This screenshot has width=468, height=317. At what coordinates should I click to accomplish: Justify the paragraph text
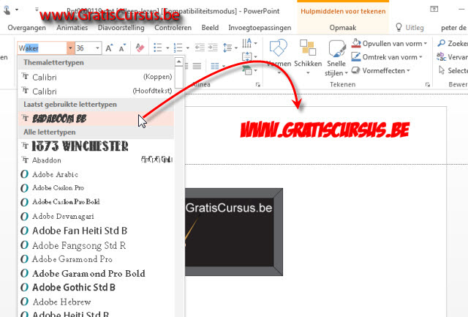pyautogui.click(x=197, y=66)
